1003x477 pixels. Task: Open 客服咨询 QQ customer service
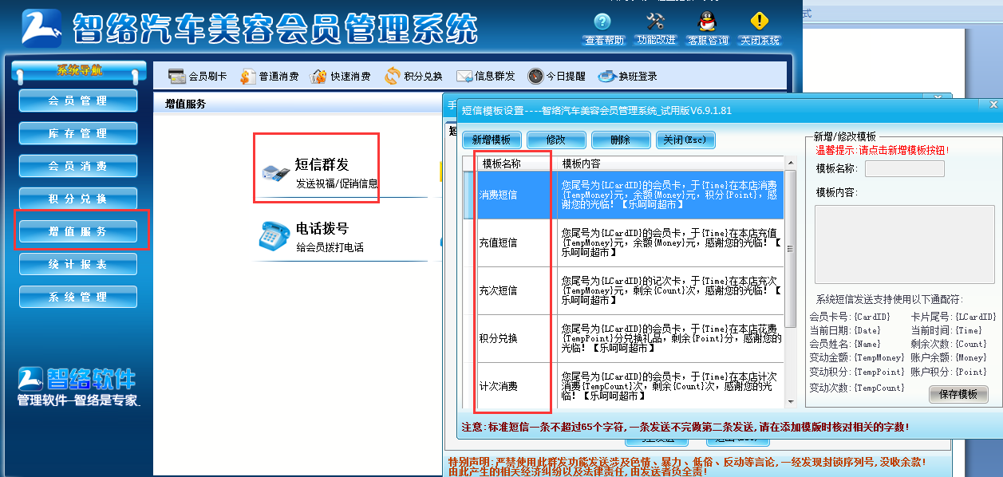[709, 29]
